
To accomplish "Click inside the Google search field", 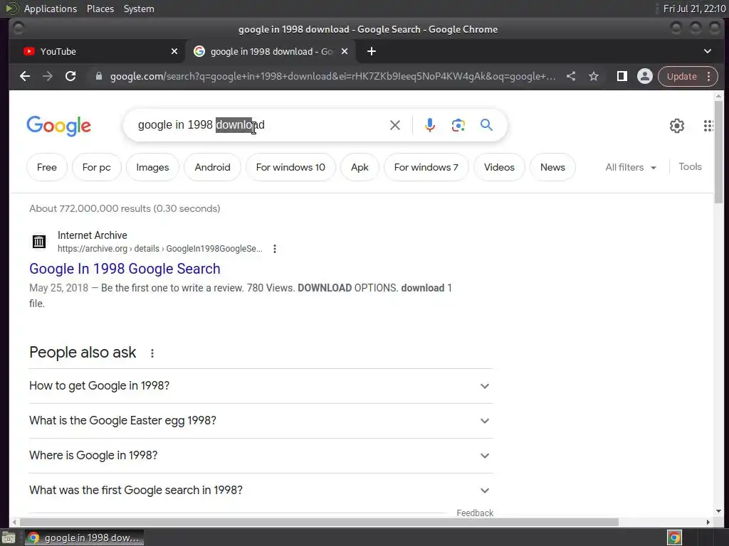I will (261, 125).
